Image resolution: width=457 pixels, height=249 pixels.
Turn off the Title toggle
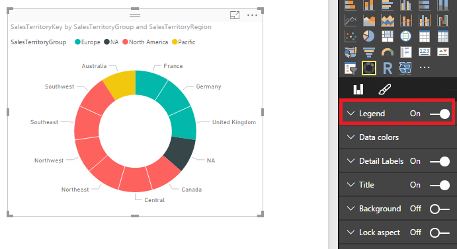coord(440,185)
